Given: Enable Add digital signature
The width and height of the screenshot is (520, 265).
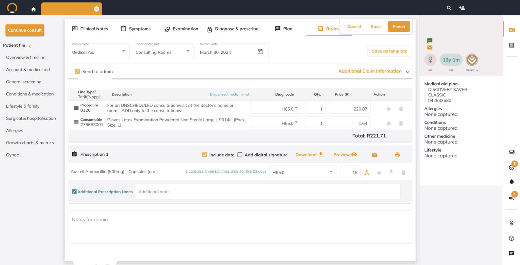Looking at the screenshot, I should (x=240, y=154).
